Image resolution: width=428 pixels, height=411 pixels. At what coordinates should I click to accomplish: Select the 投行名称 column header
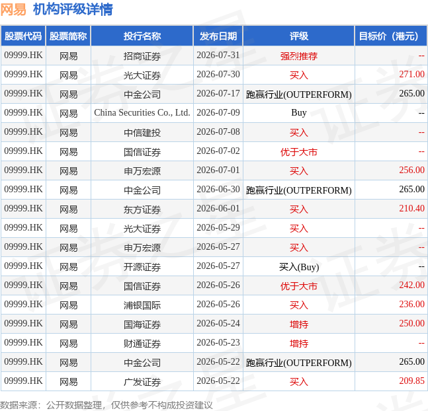pos(142,36)
